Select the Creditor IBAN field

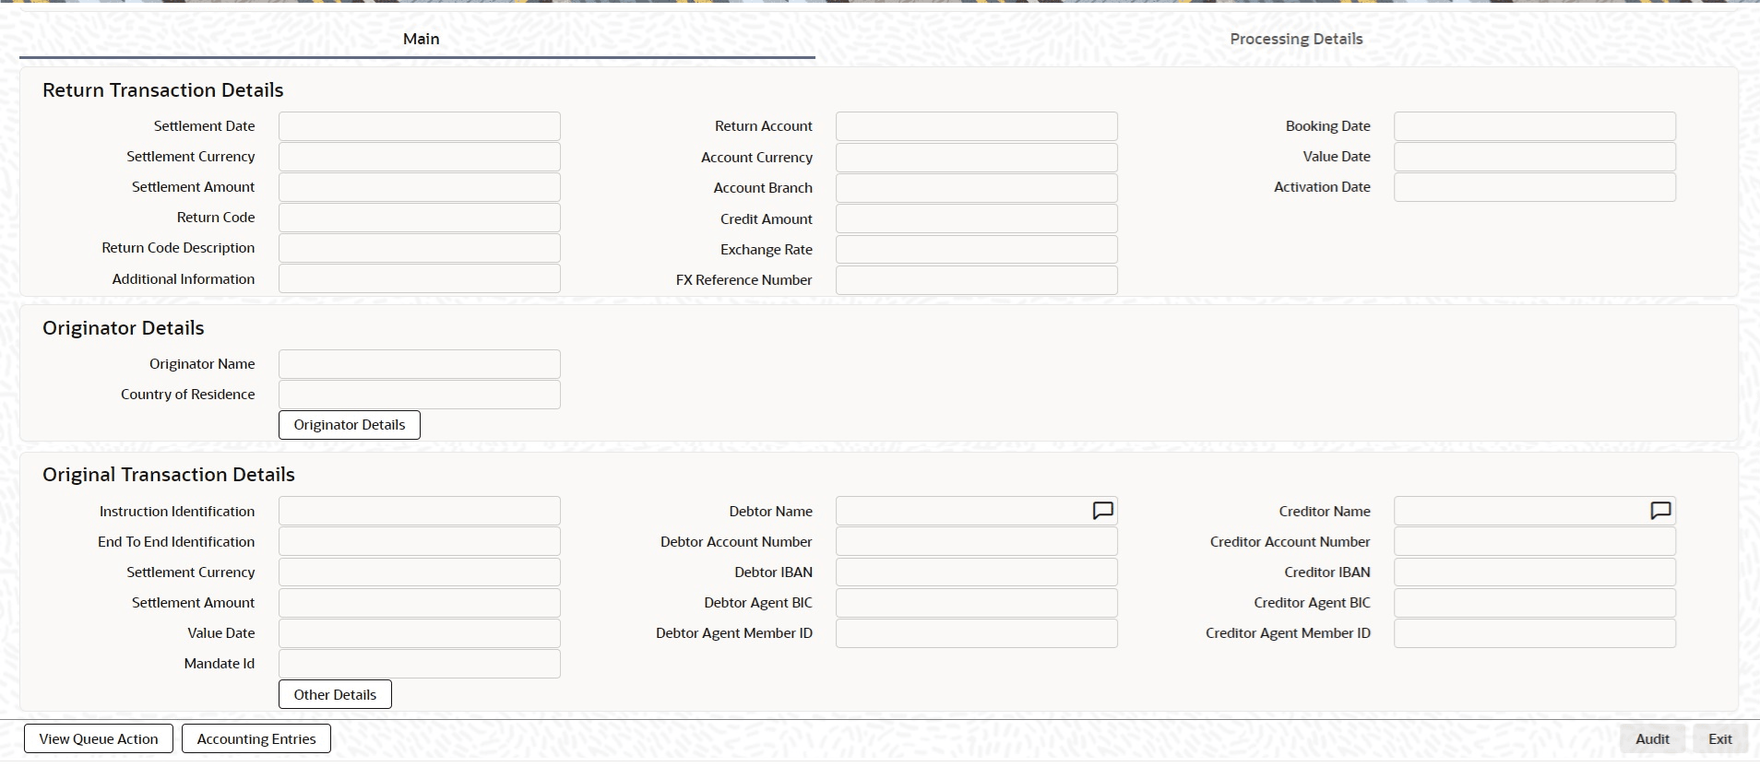(1535, 572)
